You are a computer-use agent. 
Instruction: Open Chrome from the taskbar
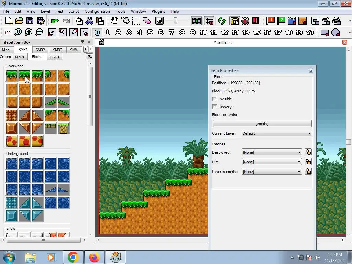73,257
